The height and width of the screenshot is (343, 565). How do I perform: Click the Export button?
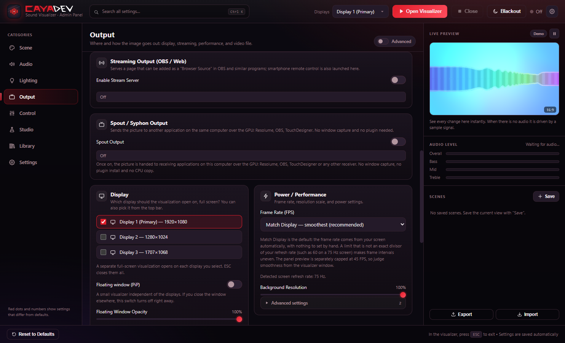coord(461,314)
